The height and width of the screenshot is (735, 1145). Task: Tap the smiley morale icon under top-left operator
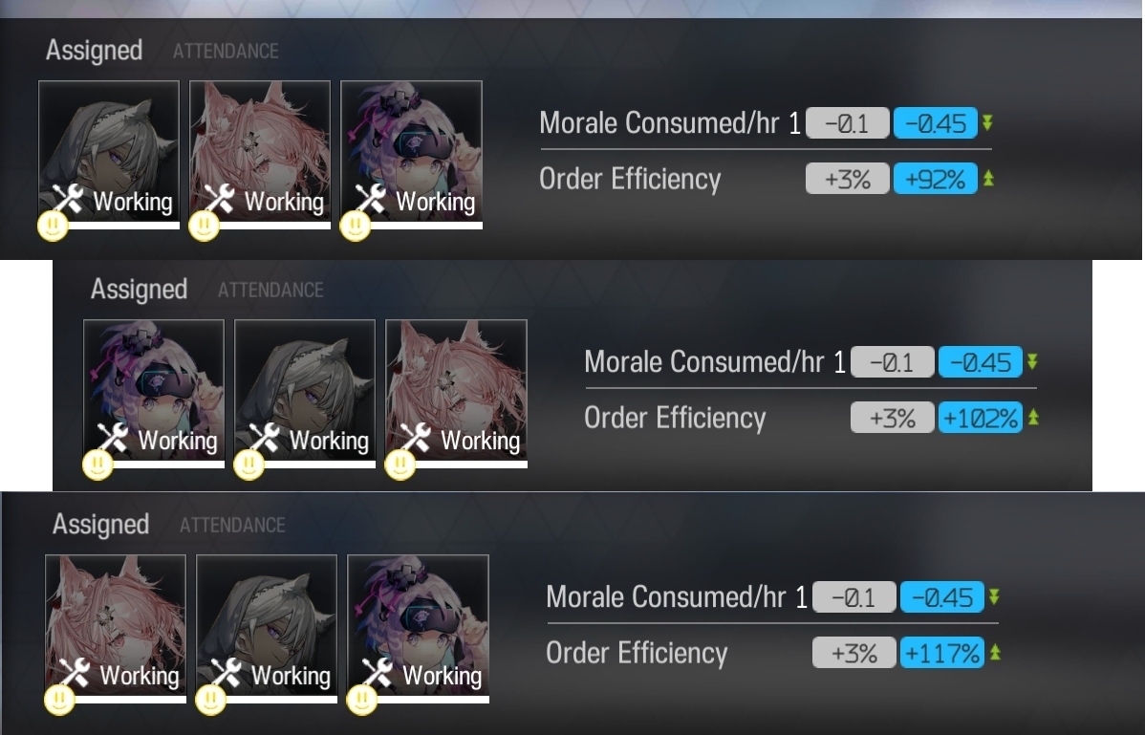[x=53, y=226]
